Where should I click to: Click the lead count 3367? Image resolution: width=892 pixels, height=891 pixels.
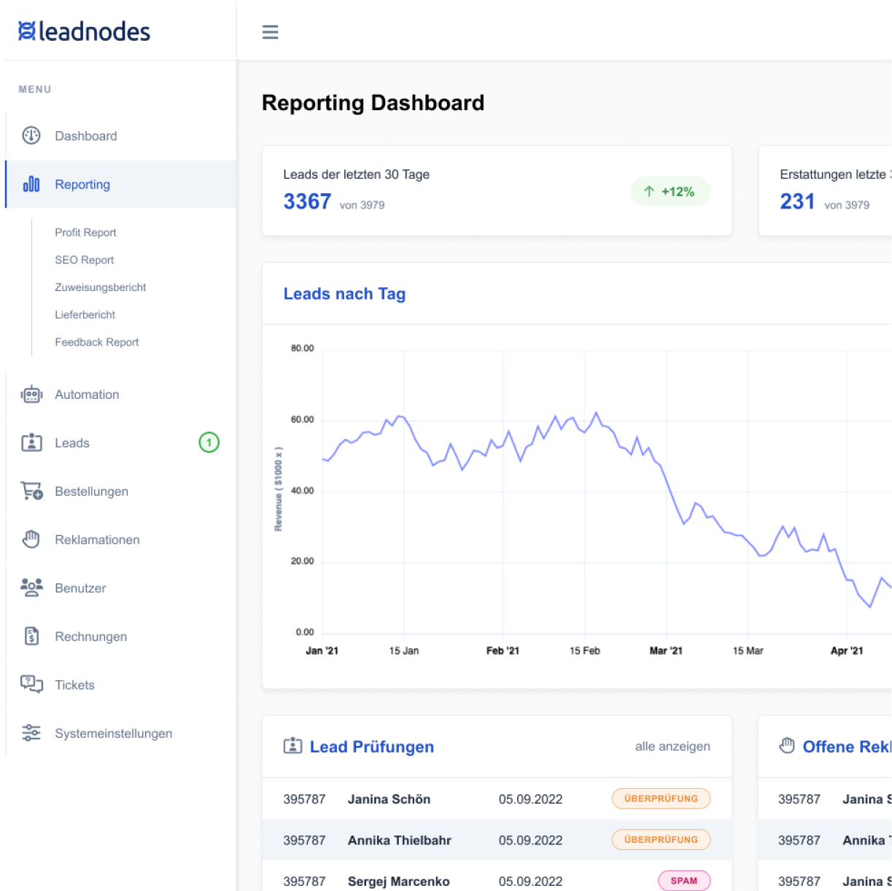click(307, 201)
